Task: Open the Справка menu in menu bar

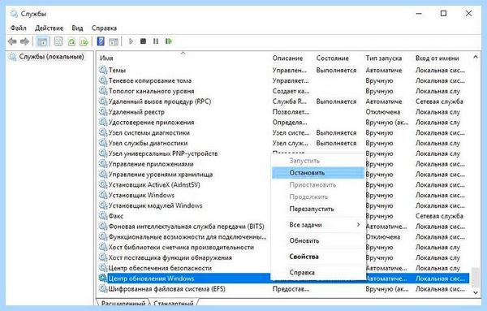Action: coord(104,28)
